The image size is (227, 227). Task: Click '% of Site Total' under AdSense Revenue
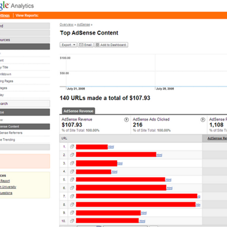click(81, 130)
